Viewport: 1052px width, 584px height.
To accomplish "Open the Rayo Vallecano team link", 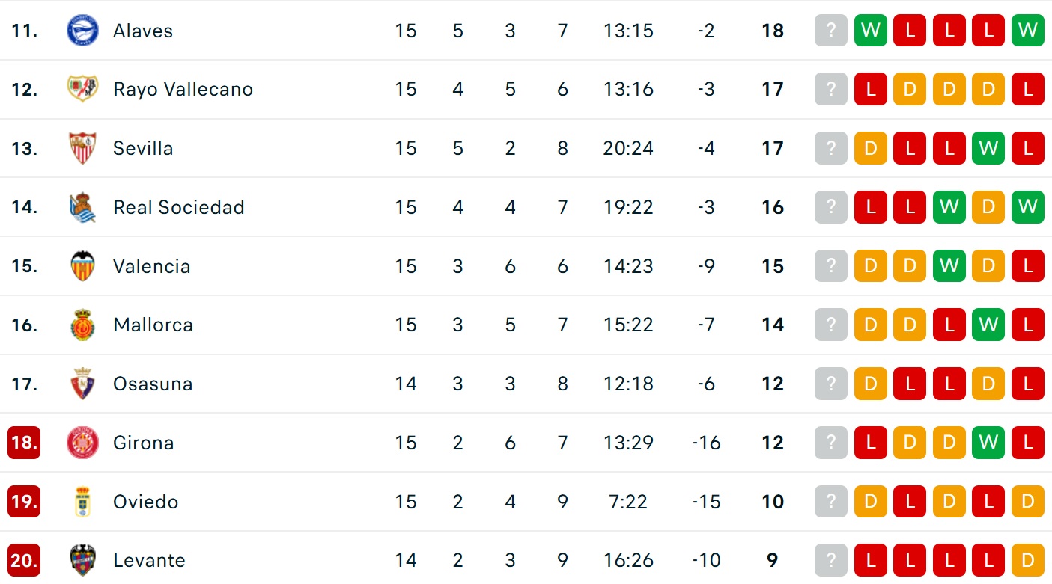I will [183, 90].
